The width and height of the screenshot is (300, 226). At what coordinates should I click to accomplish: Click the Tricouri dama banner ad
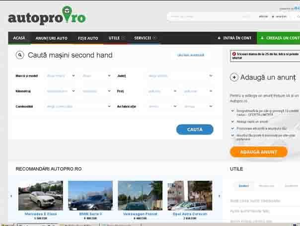[266, 56]
